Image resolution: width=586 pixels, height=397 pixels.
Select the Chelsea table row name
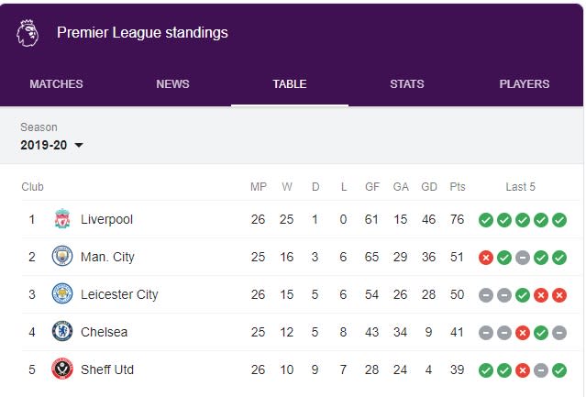pos(104,332)
